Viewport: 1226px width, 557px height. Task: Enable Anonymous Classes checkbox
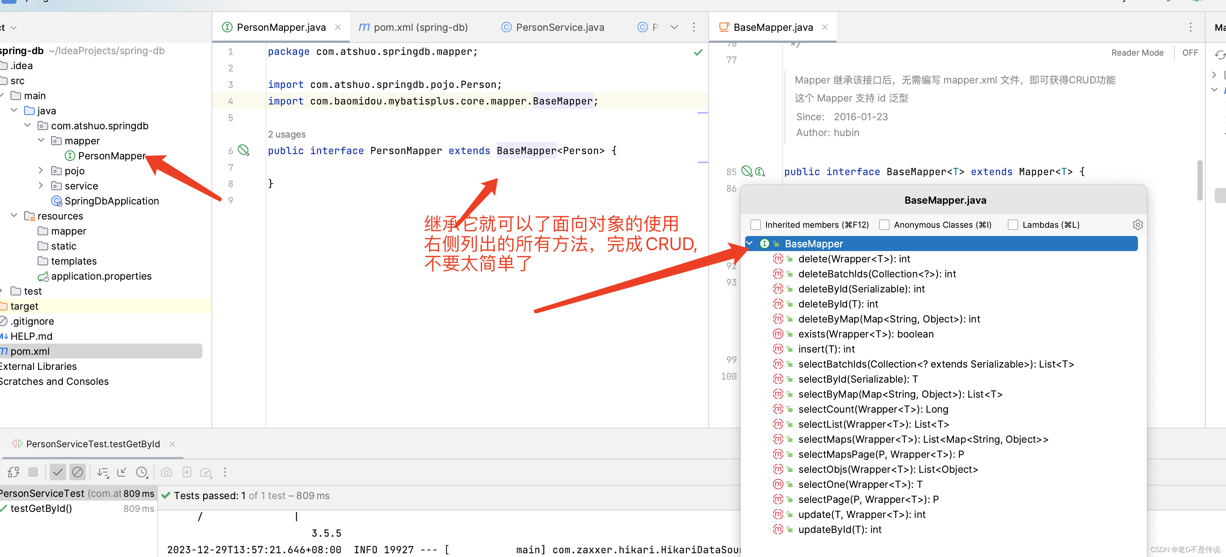pos(884,225)
